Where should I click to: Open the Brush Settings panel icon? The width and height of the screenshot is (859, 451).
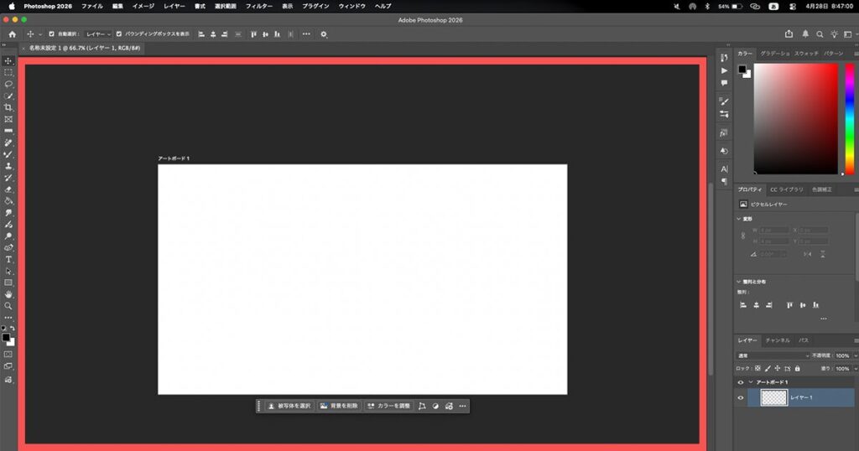click(724, 101)
